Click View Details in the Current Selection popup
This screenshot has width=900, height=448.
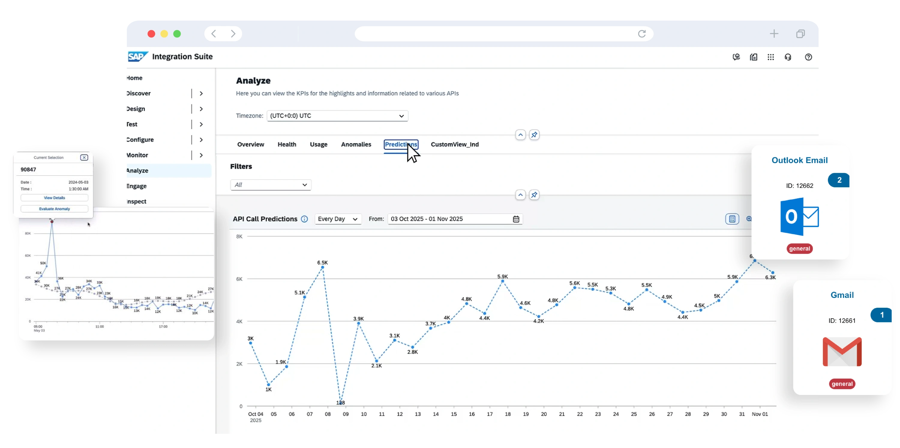tap(54, 197)
